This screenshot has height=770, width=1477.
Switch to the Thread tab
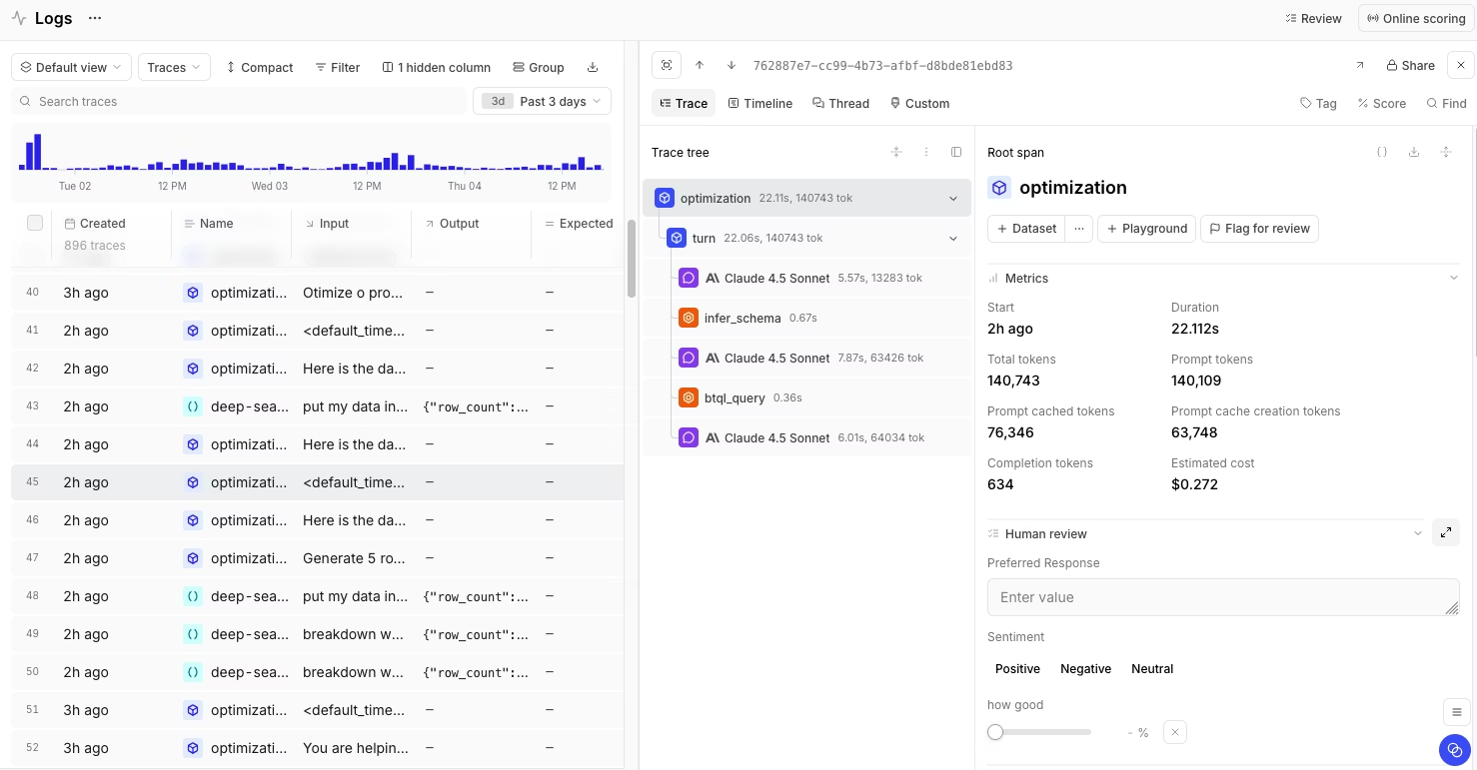coord(840,103)
